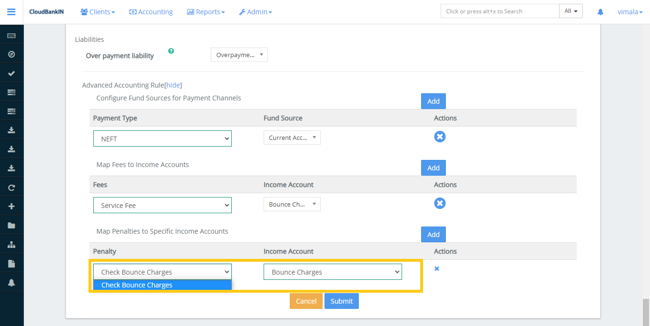The width and height of the screenshot is (650, 326).
Task: Click the Submit button
Action: pos(341,301)
